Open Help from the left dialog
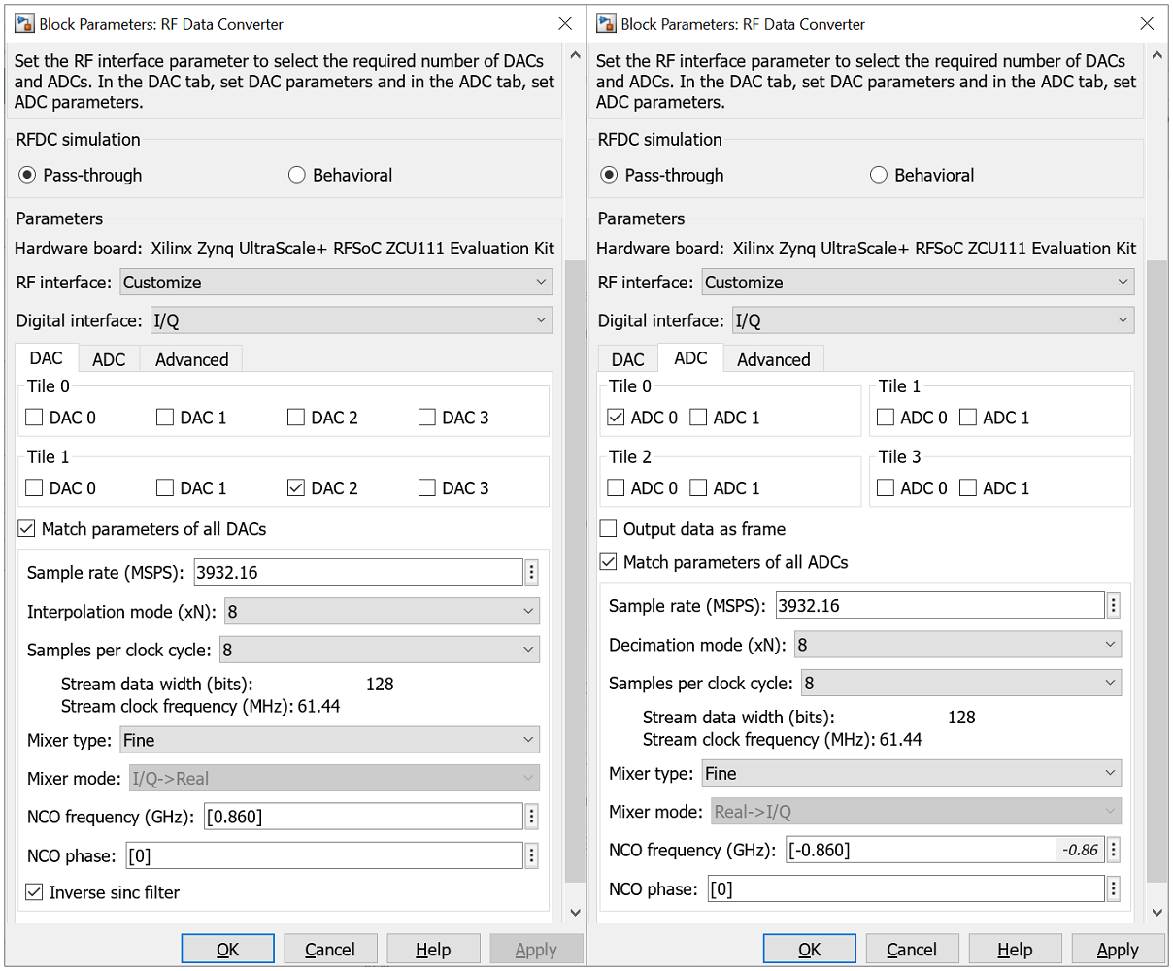Viewport: 1173px width, 971px height. [x=433, y=949]
